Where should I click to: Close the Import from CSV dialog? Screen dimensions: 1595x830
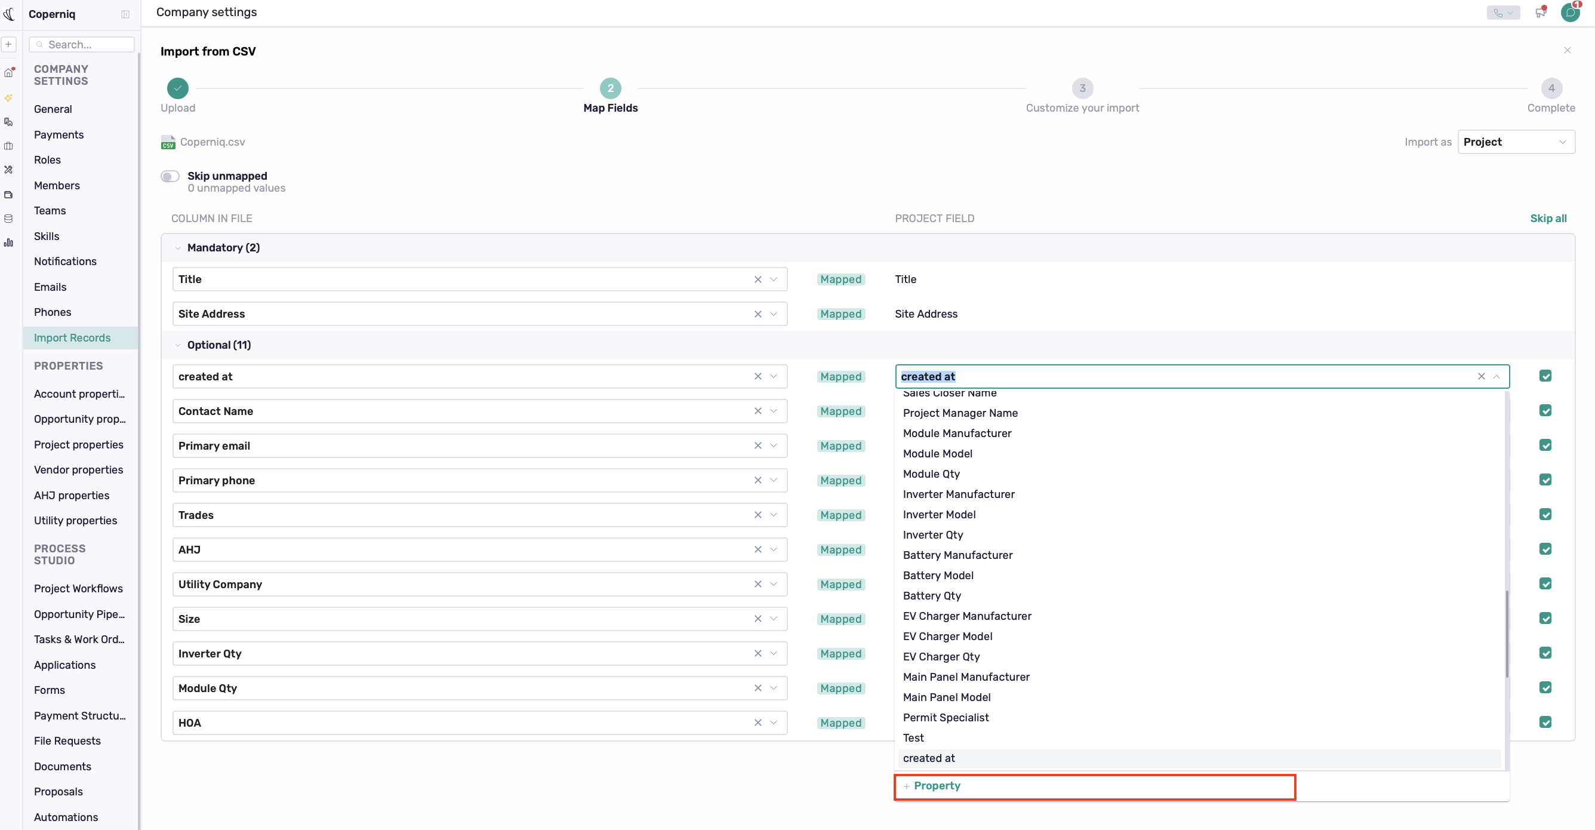pos(1567,50)
